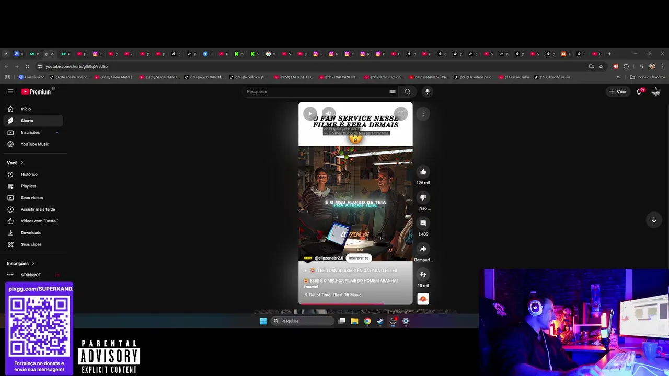This screenshot has width=669, height=376.
Task: Open the Chrome apps grid in bookmarks bar
Action: 7,77
